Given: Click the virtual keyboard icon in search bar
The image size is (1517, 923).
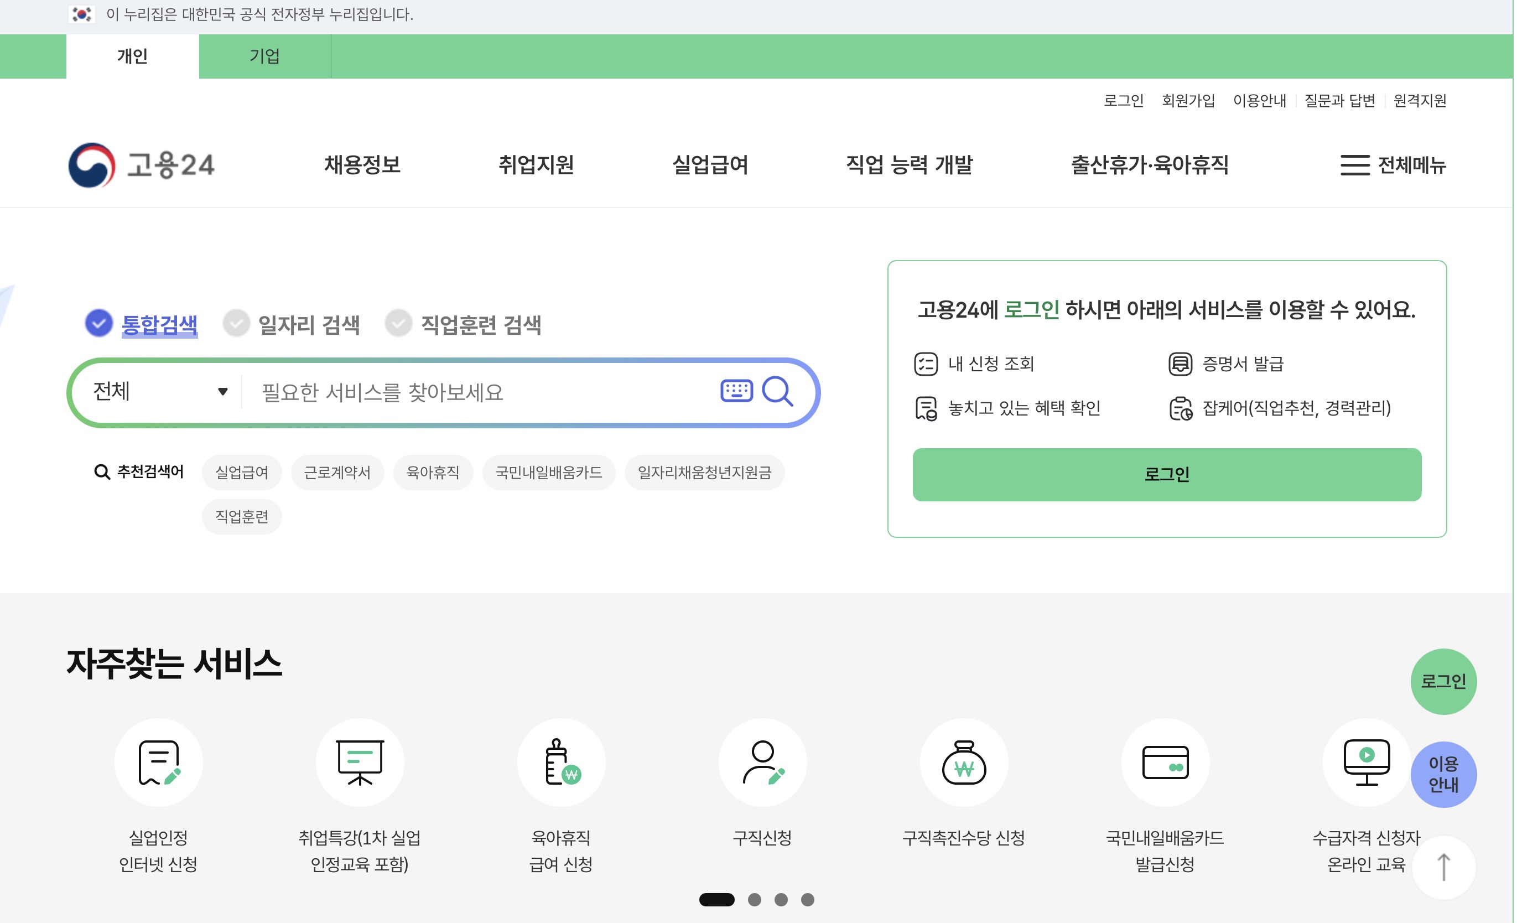Looking at the screenshot, I should [735, 392].
